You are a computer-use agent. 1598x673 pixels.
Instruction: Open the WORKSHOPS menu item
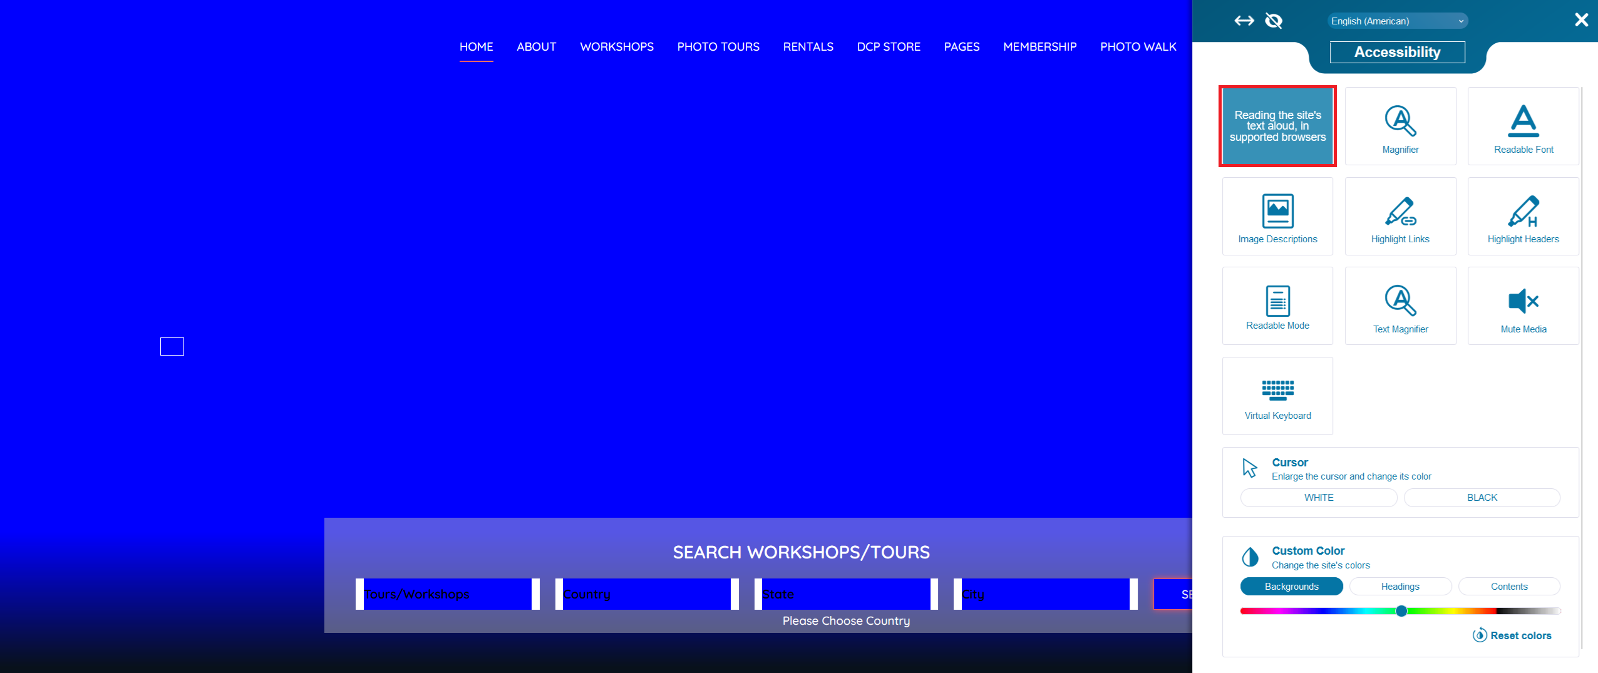616,47
